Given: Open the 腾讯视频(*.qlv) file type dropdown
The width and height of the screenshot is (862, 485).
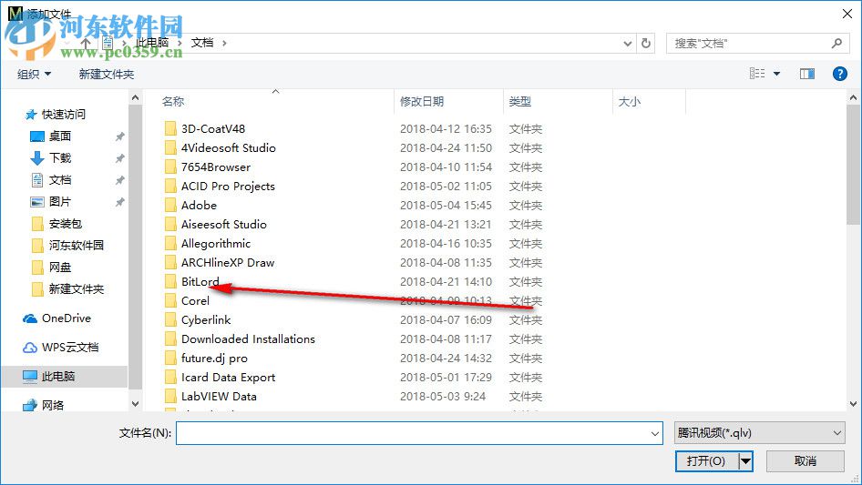Looking at the screenshot, I should (x=759, y=433).
